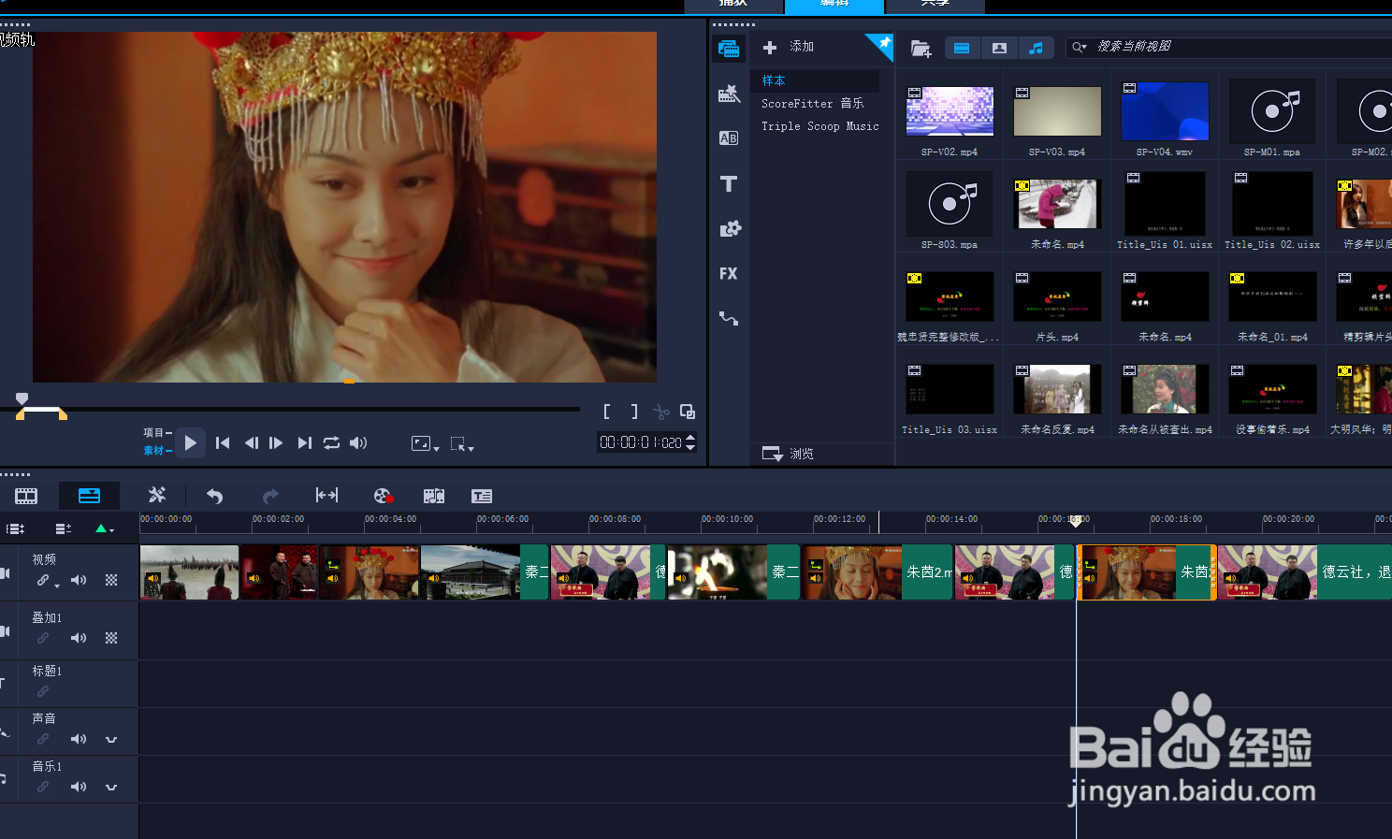
Task: Open the subtitle editor icon
Action: [x=482, y=496]
